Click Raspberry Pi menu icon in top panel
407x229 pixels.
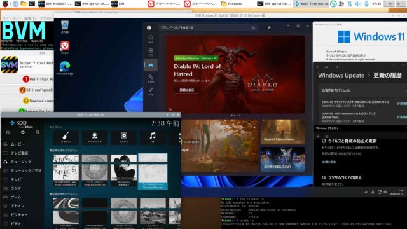tap(5, 4)
